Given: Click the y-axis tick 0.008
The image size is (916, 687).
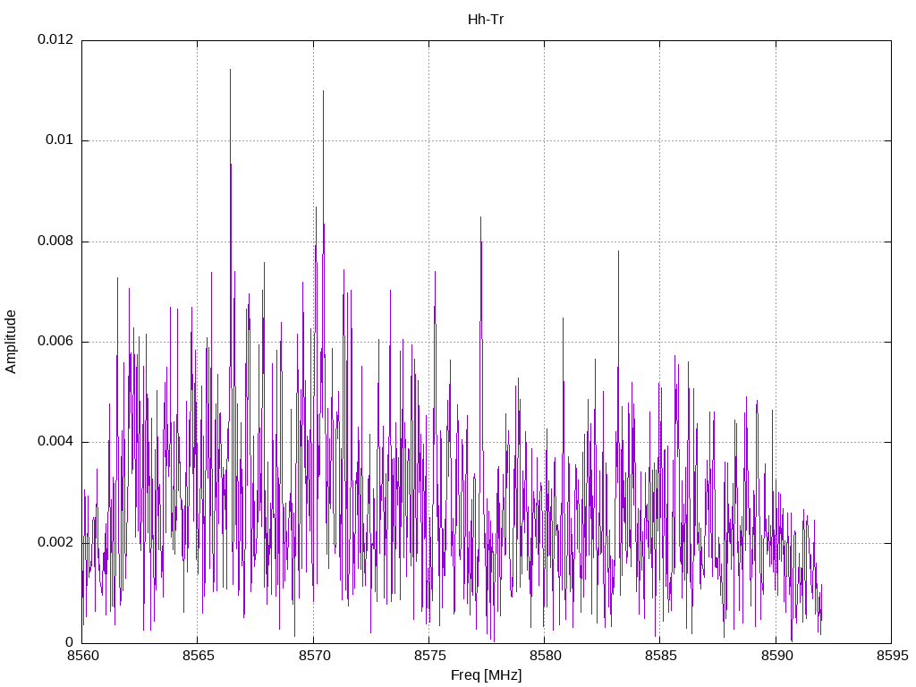Looking at the screenshot, I should point(55,242).
